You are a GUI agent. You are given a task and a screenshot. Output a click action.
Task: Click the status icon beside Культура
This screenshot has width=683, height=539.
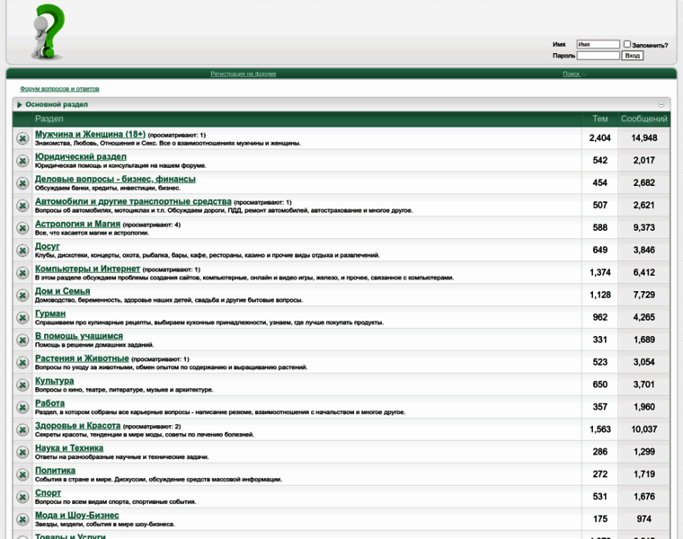[22, 384]
